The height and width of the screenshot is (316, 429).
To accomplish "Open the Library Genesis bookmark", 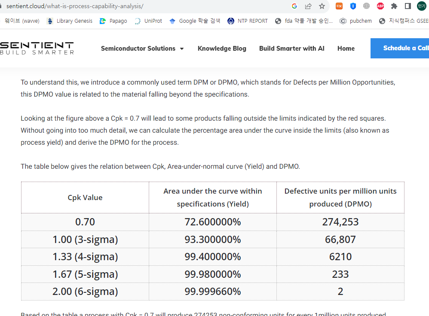I will pyautogui.click(x=70, y=21).
